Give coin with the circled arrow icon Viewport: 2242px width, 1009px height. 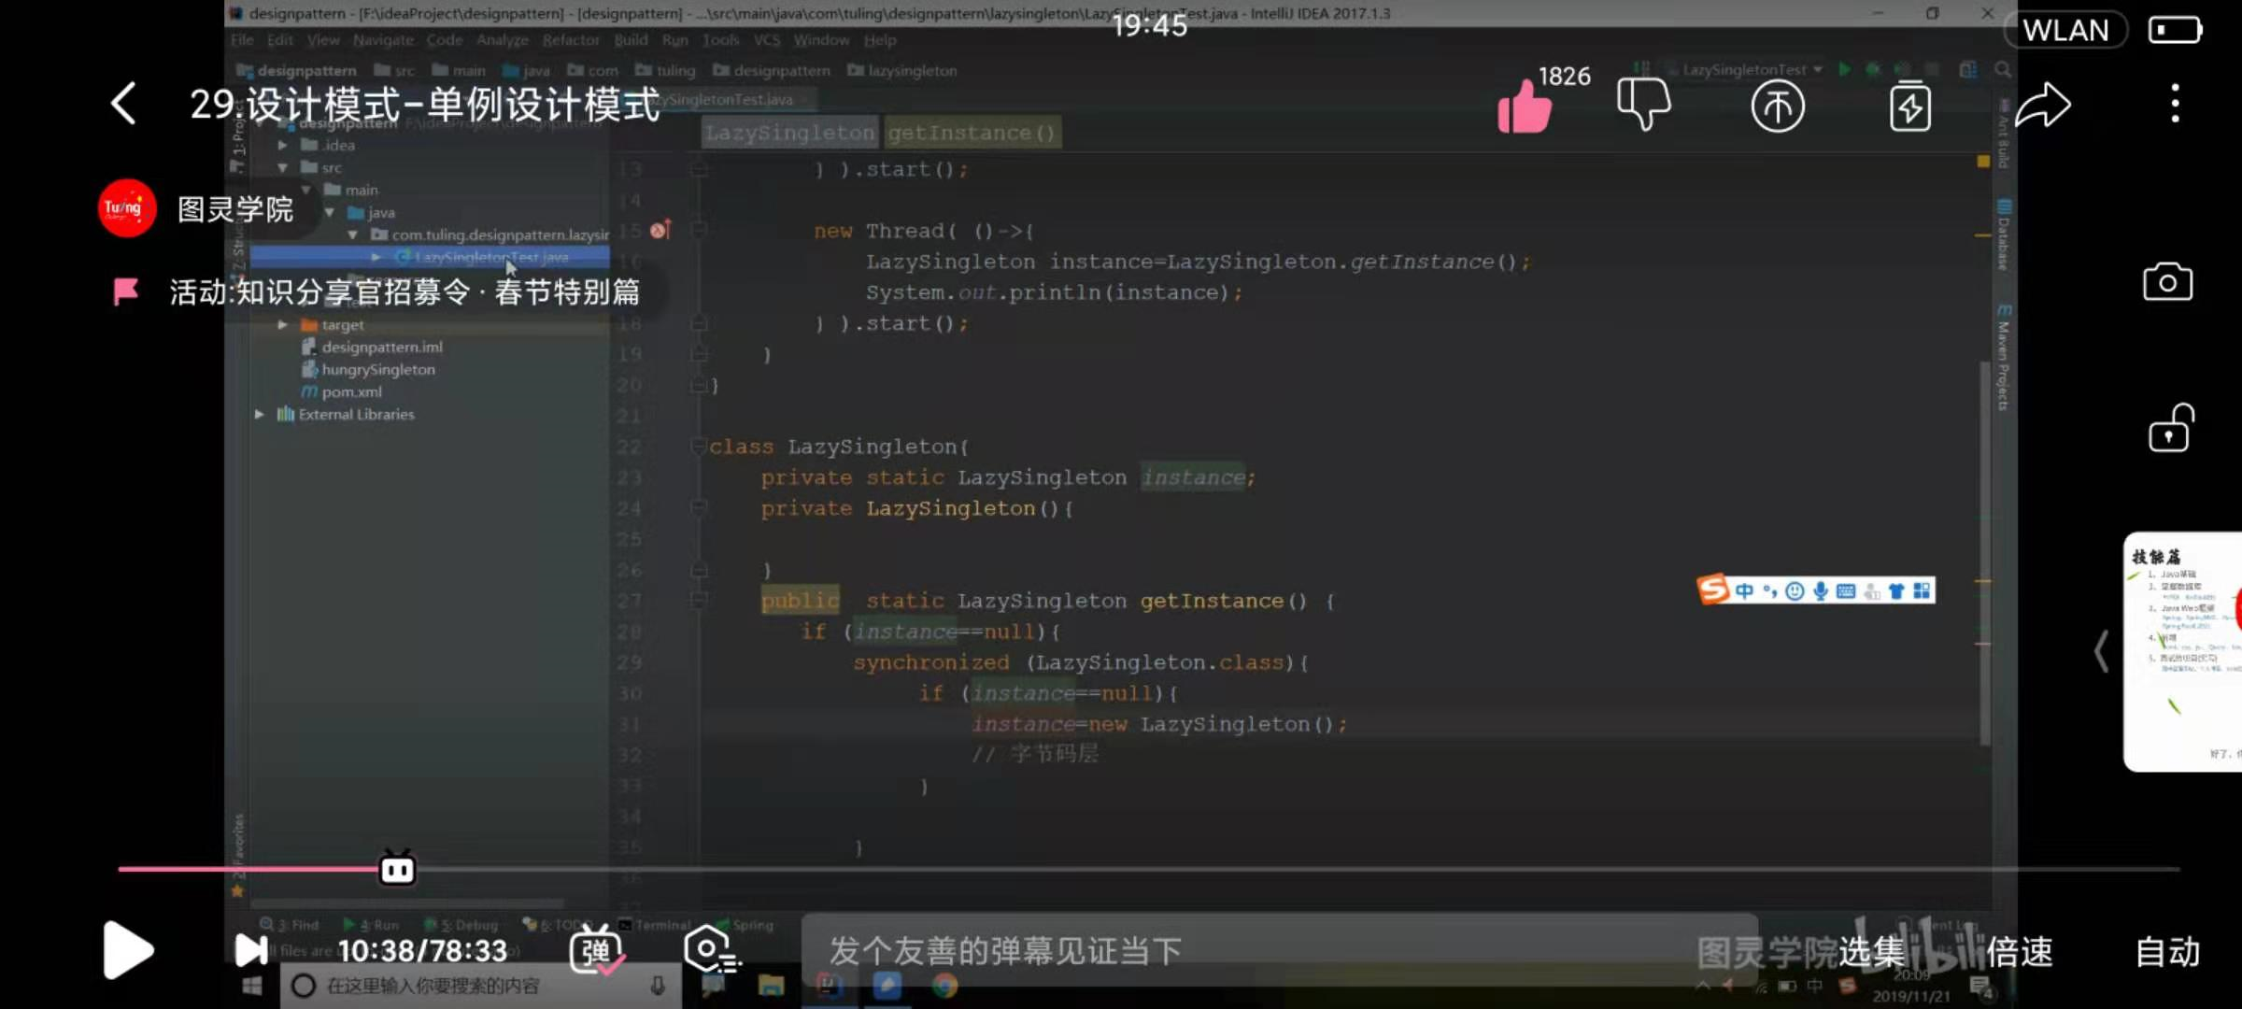tap(1777, 106)
